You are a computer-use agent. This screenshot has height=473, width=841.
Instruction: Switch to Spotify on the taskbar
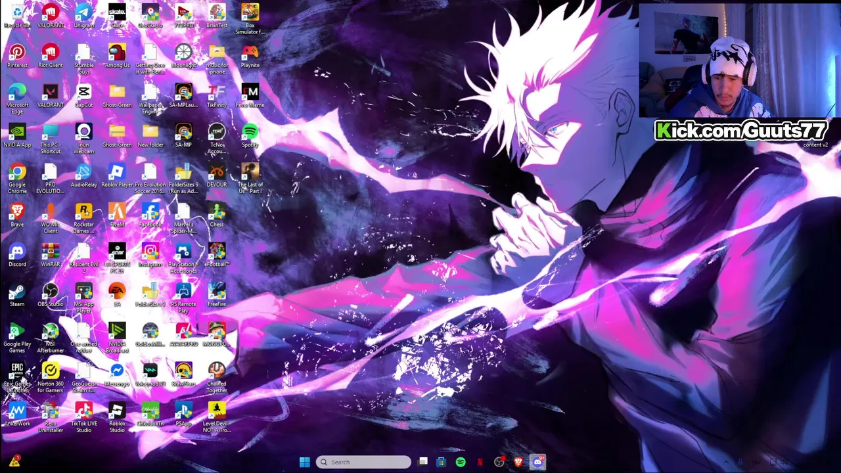[461, 462]
